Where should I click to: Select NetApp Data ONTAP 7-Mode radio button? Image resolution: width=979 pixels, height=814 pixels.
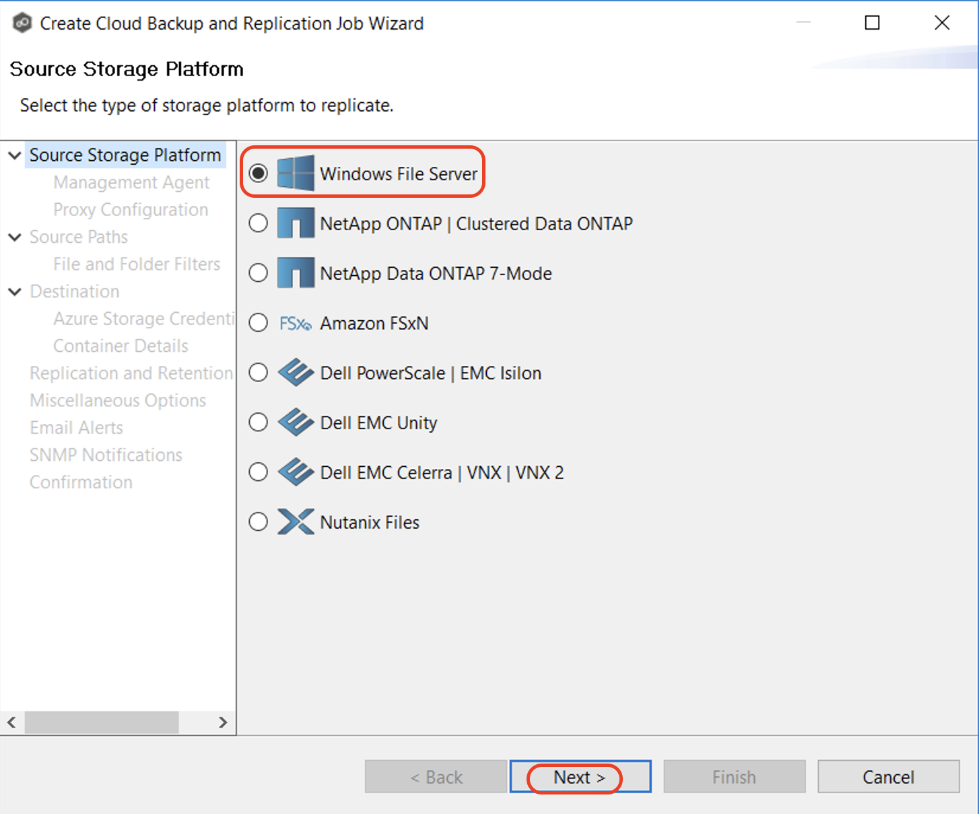point(259,272)
